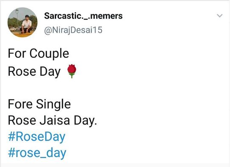Select the "Fore Single" line
Image resolution: width=230 pixels, height=167 pixels.
coord(39,104)
